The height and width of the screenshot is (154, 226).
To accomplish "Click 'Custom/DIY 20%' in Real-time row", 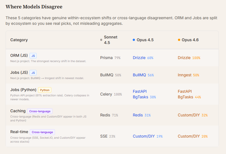I will [x=193, y=136].
